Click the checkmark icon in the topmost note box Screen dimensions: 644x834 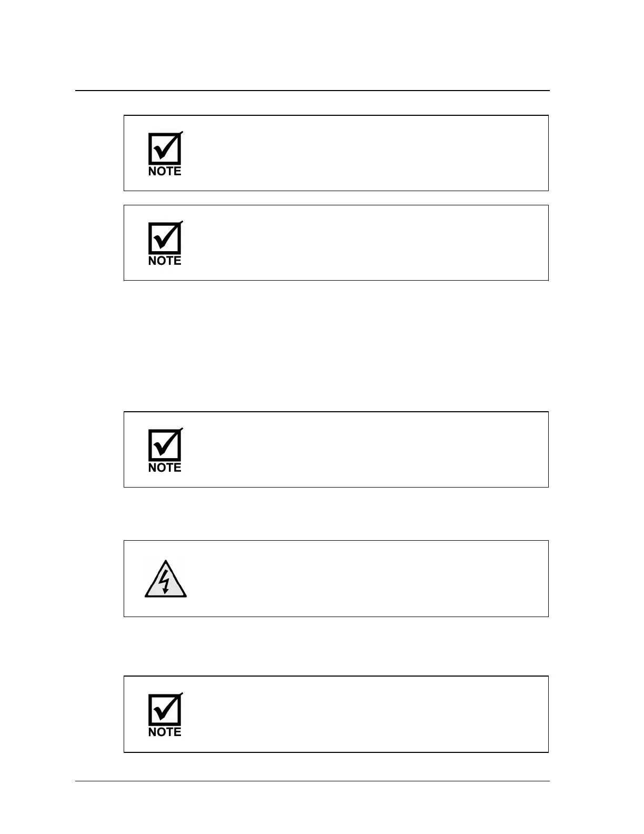pos(165,148)
